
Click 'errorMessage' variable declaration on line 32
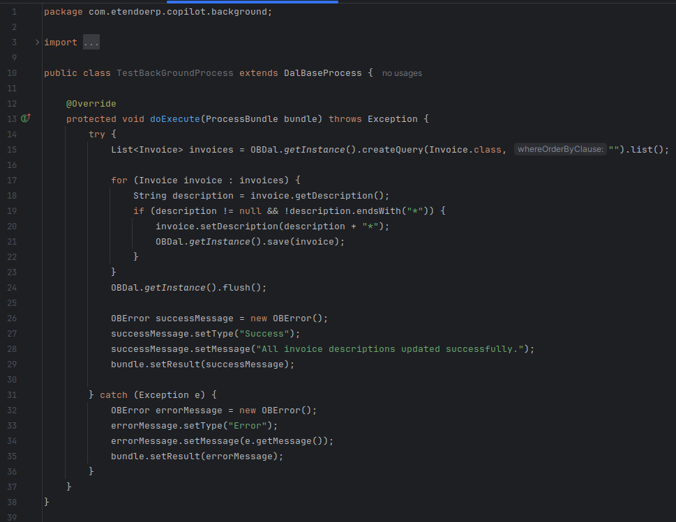pos(189,410)
